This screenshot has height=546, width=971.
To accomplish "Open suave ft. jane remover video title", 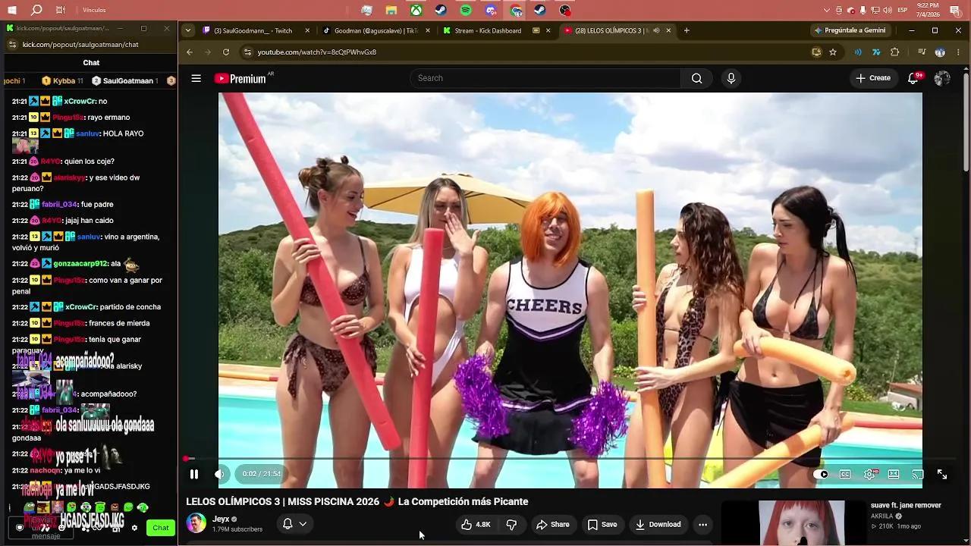I will [x=906, y=505].
